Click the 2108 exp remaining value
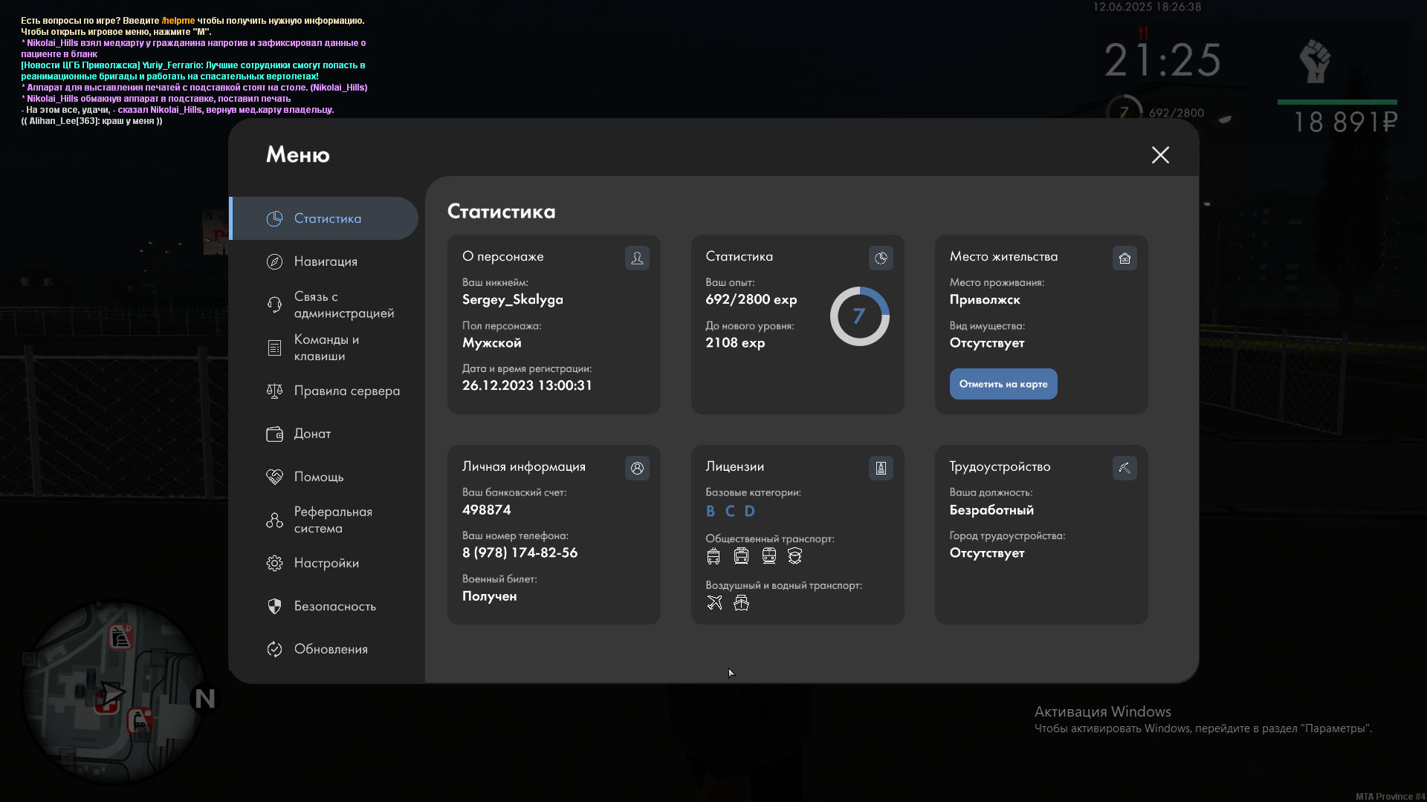The image size is (1427, 802). pyautogui.click(x=735, y=343)
